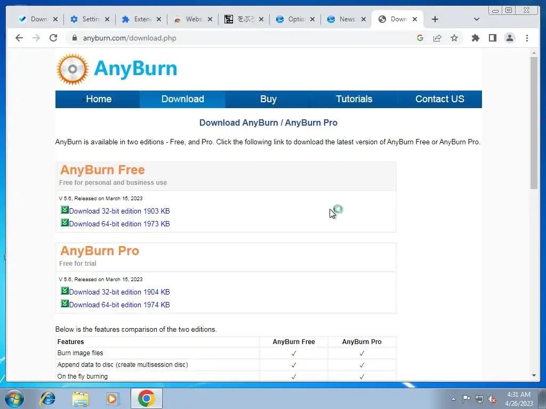Click the Chrome icon on taskbar
The width and height of the screenshot is (546, 409).
[x=147, y=398]
